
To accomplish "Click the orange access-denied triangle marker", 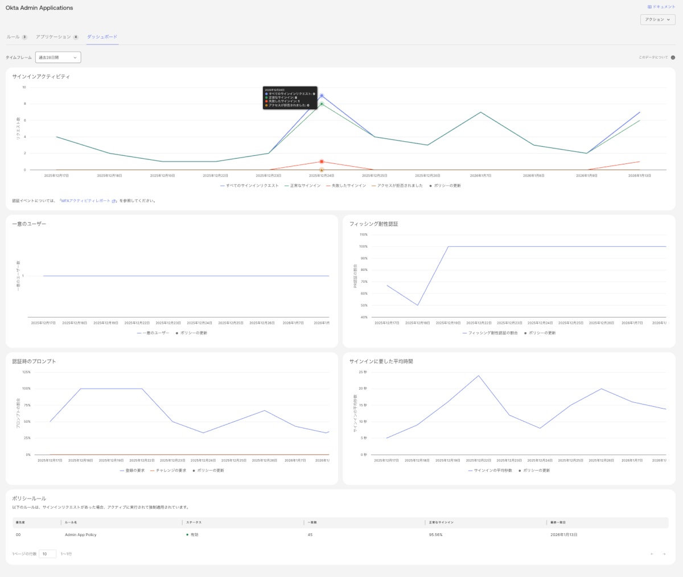I will 322,170.
